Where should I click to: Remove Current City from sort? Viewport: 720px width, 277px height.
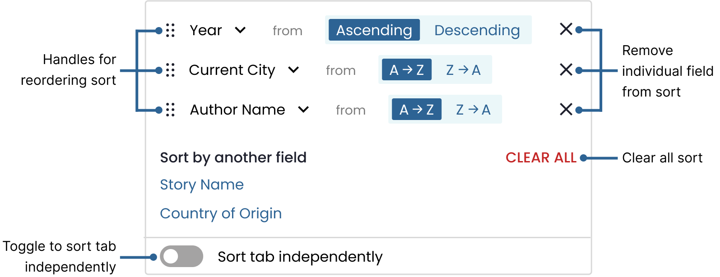click(x=566, y=69)
